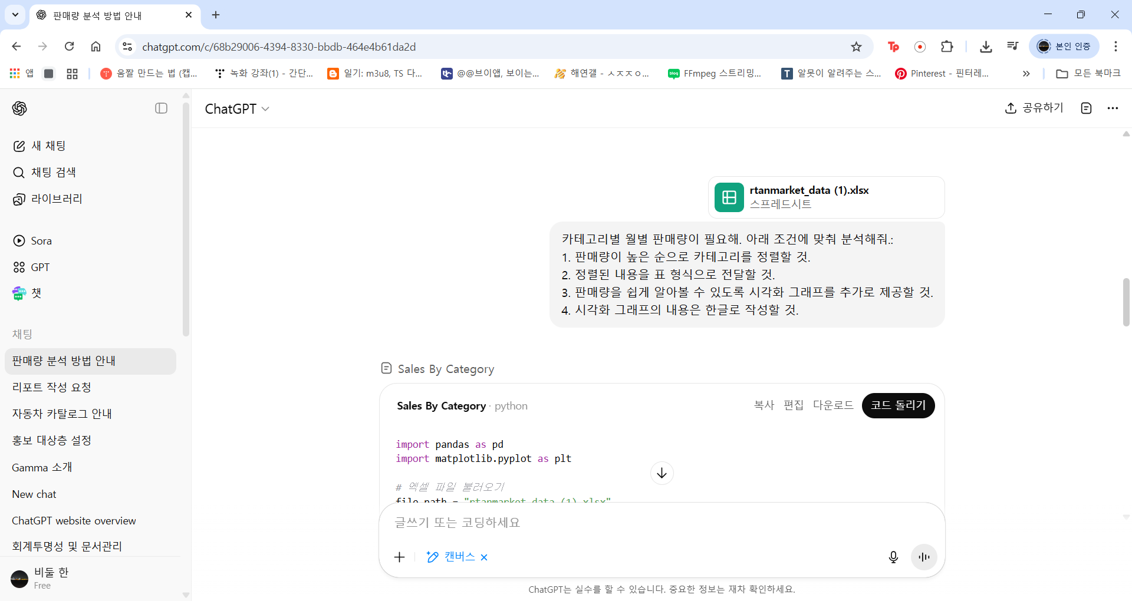Open the Pinterest bookmark

pyautogui.click(x=942, y=73)
